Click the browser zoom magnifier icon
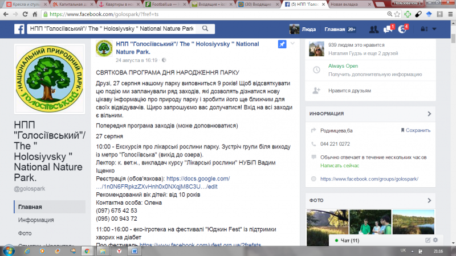Screen dimensions: 456x256 point(390,14)
